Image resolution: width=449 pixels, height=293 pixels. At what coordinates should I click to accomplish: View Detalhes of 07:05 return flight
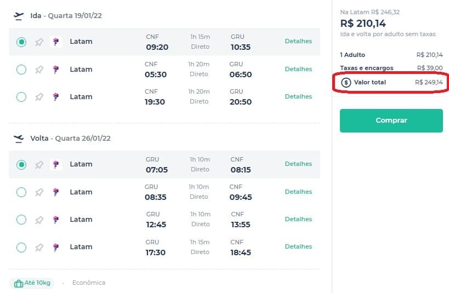point(298,164)
